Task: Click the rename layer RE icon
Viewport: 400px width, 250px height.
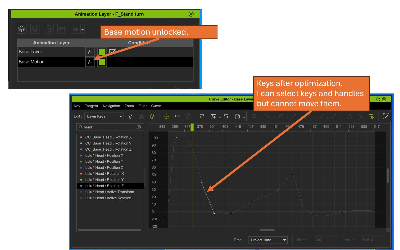Action: tap(62, 29)
